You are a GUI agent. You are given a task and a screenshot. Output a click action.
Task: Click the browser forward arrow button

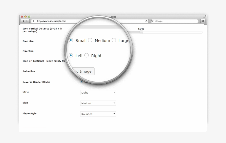[27, 21]
